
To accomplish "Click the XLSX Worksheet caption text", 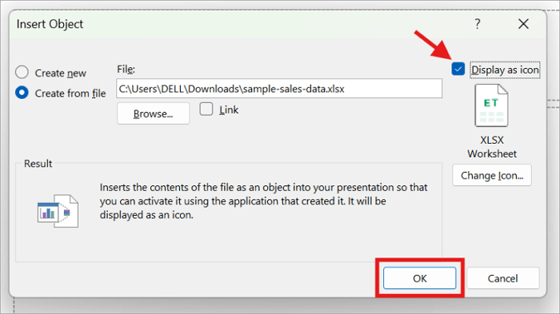I will click(x=492, y=147).
